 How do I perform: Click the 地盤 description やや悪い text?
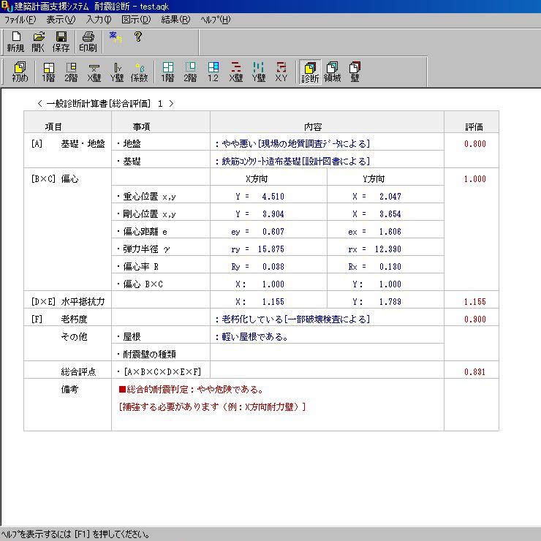(292, 144)
